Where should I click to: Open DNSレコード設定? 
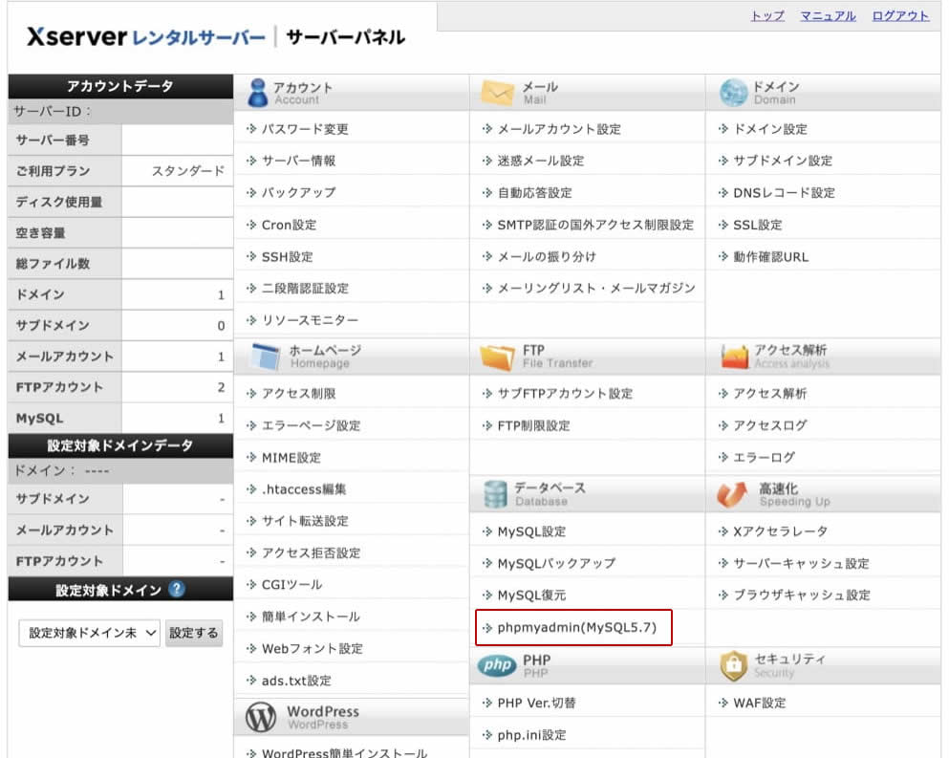click(x=784, y=192)
